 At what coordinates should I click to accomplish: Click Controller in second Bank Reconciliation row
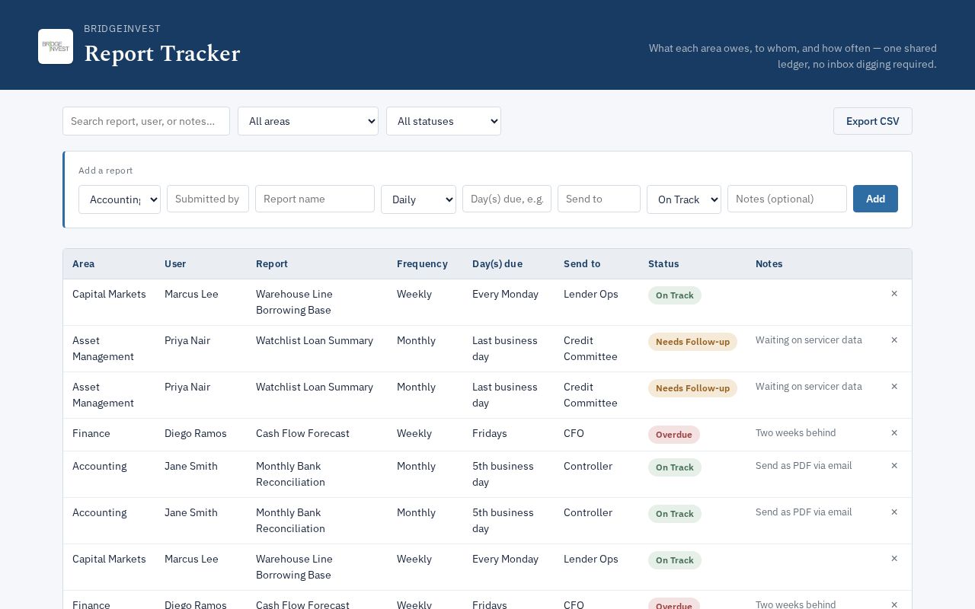pyautogui.click(x=588, y=512)
